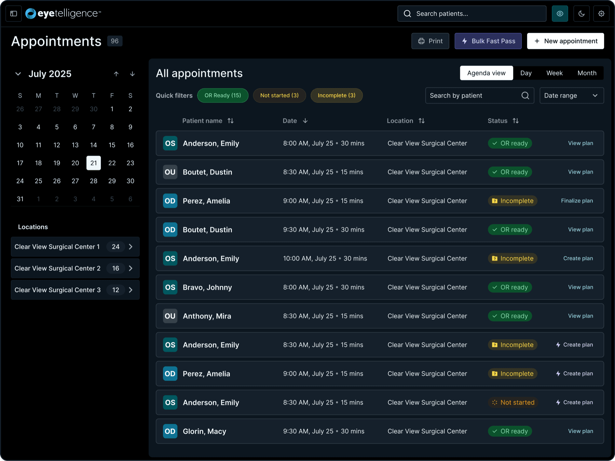Launch Bulk Fast Pass
Image resolution: width=615 pixels, height=461 pixels.
click(x=488, y=41)
